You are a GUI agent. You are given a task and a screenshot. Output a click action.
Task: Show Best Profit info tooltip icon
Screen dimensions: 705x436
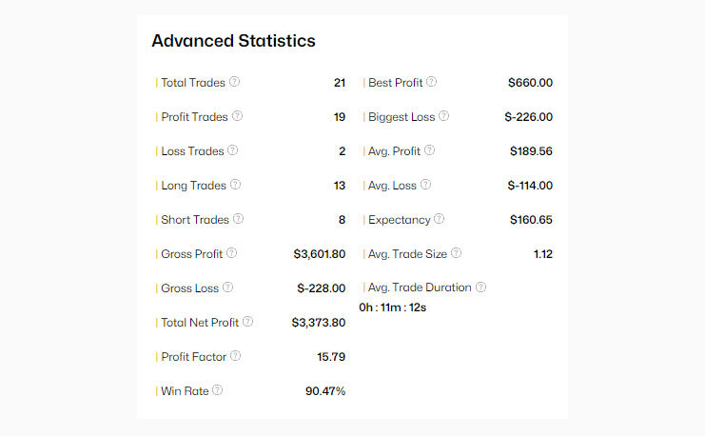coord(432,82)
